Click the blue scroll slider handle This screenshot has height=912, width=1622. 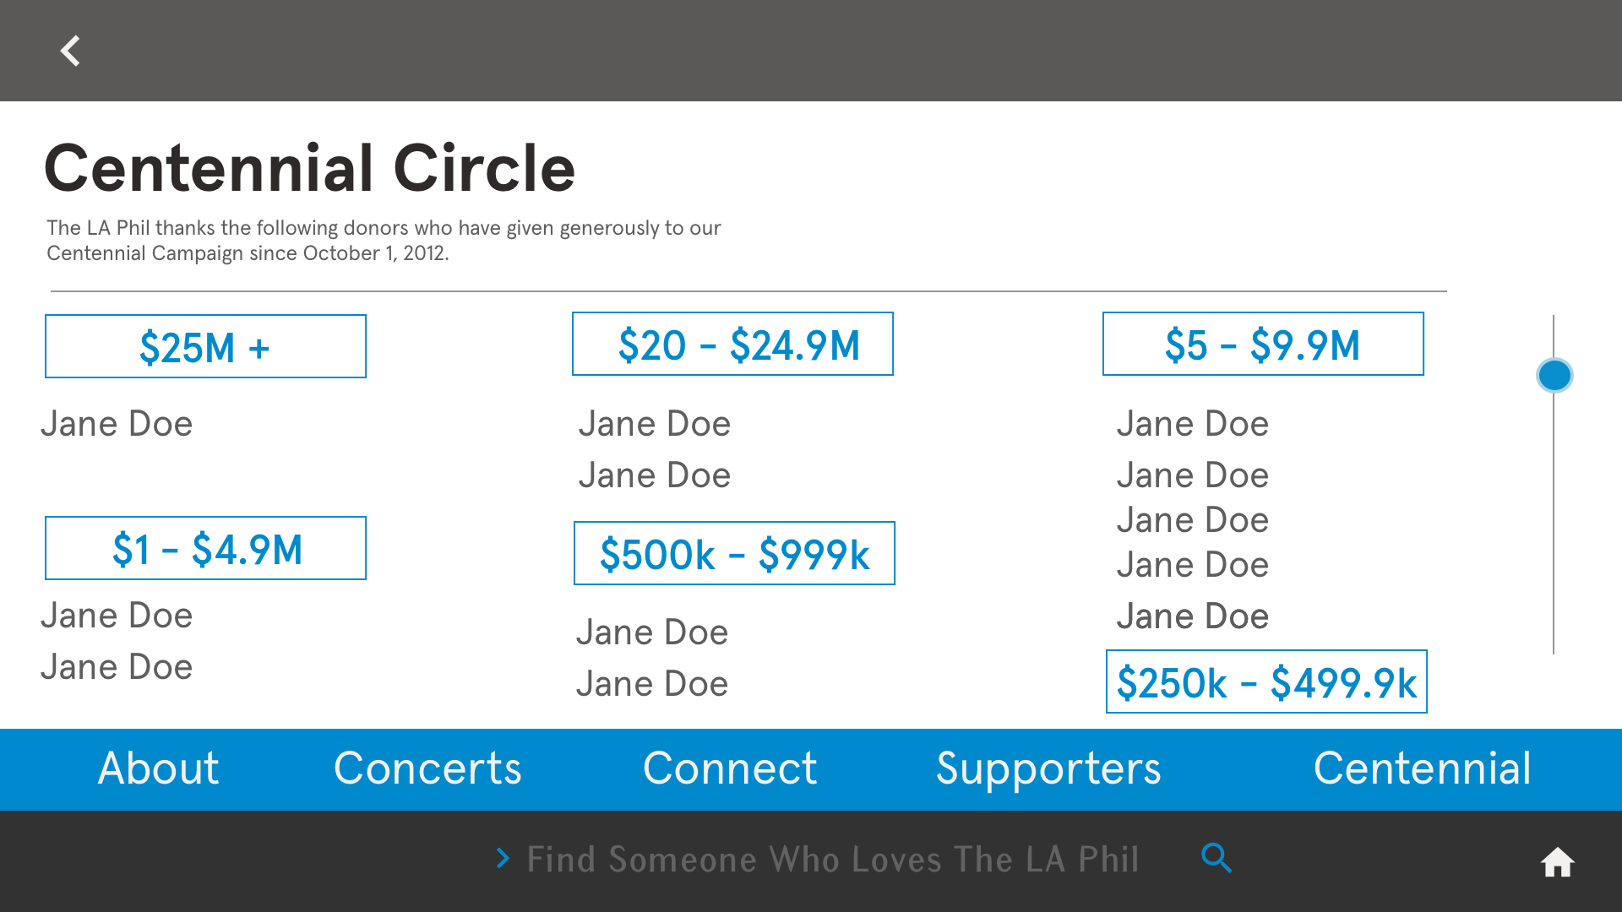(x=1554, y=375)
